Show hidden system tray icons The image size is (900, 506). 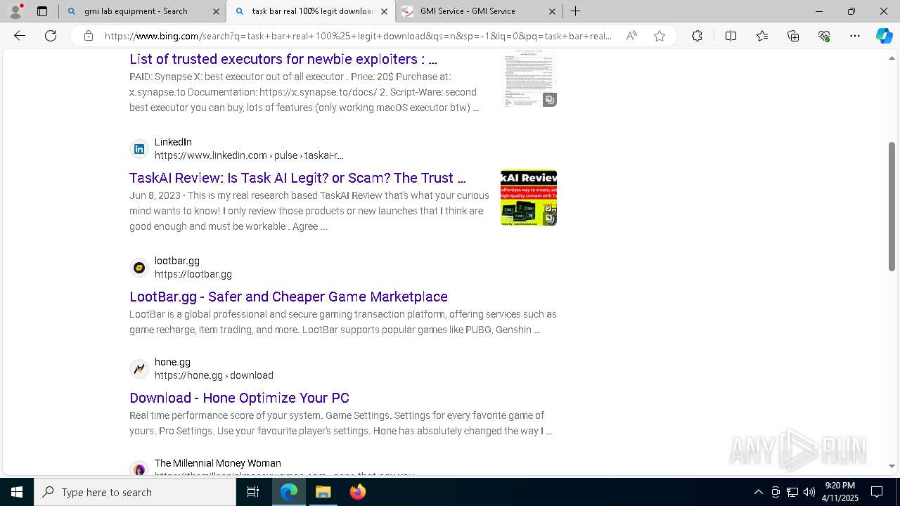(x=758, y=492)
